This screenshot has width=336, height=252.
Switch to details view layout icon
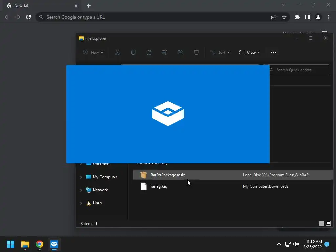click(321, 223)
